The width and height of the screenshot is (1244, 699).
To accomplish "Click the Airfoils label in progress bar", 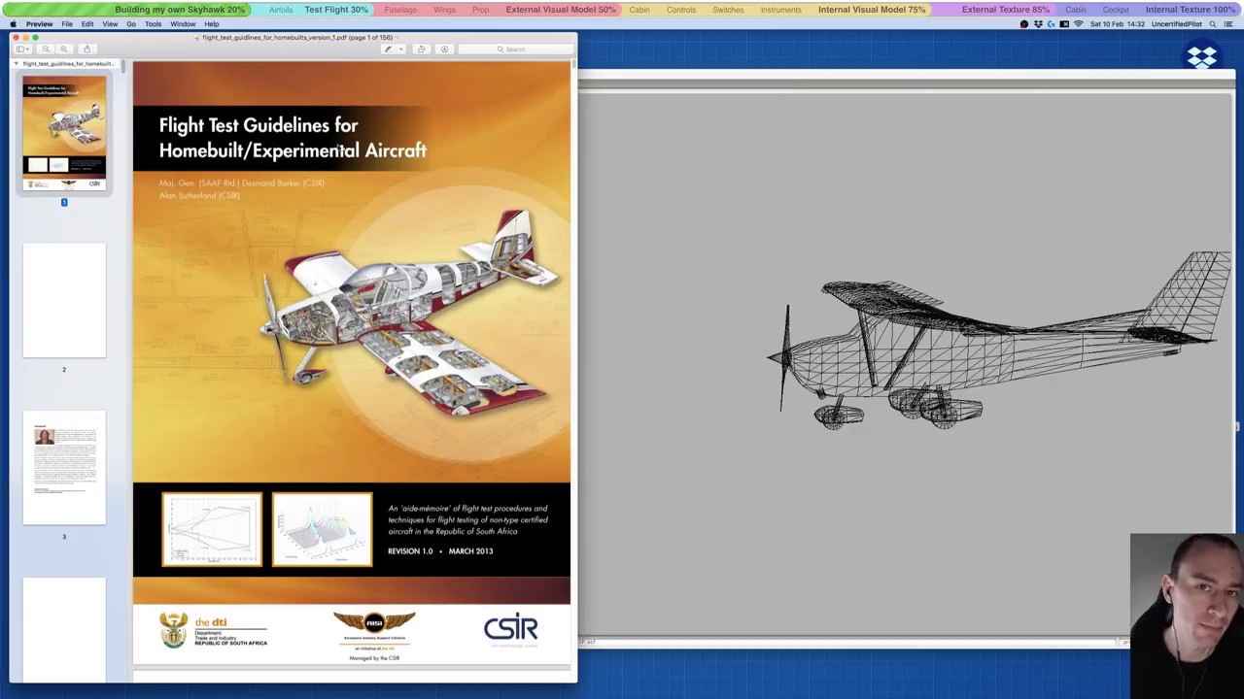I will coord(281,10).
